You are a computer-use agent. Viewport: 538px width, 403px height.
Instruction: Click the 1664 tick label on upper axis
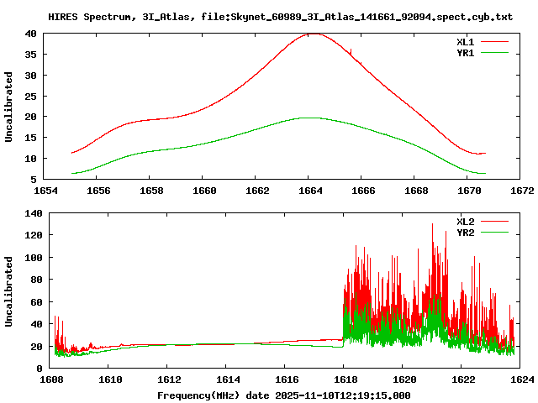pyautogui.click(x=310, y=191)
